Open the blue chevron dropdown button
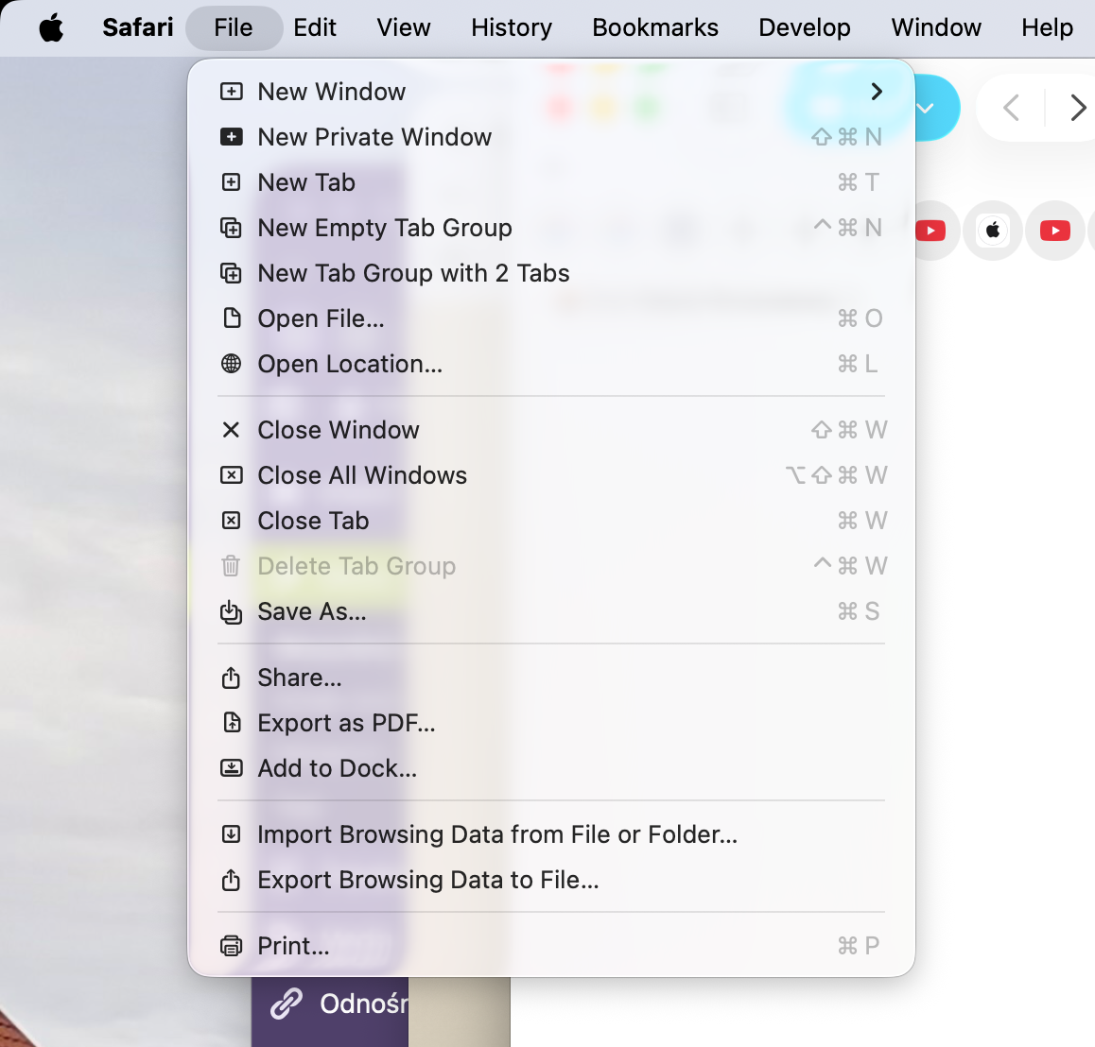1095x1047 pixels. point(926,109)
